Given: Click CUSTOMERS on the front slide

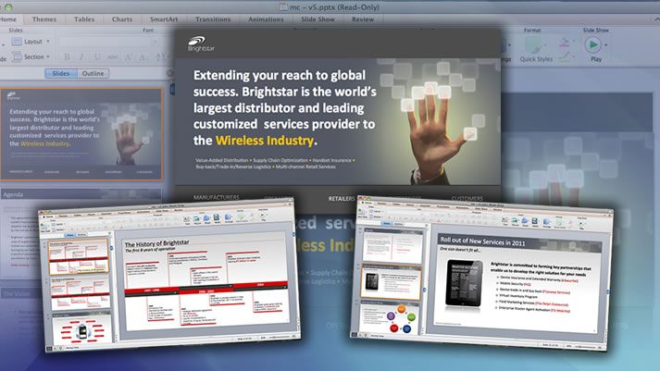Looking at the screenshot, I should [x=467, y=198].
